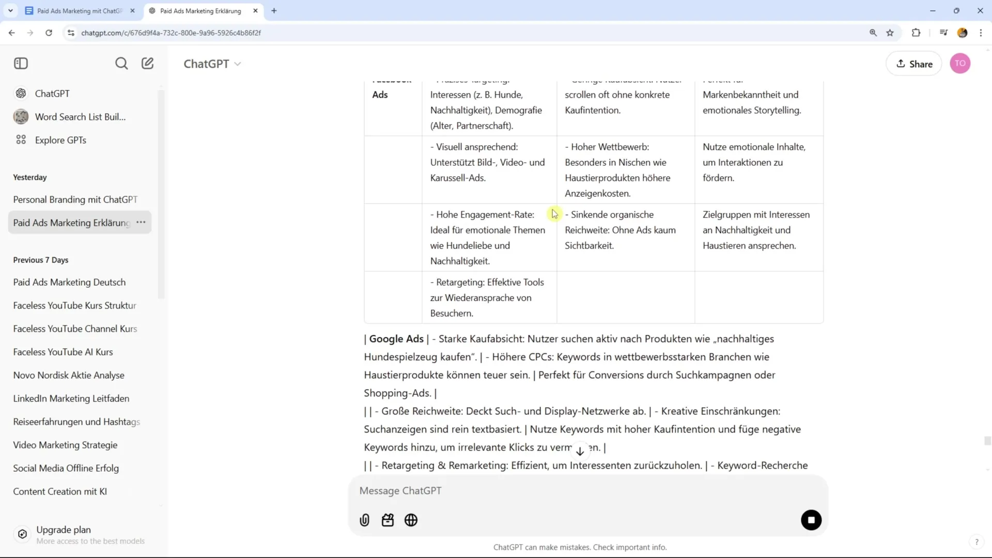The height and width of the screenshot is (558, 992).
Task: Click the Upgrade plan sparkle icon
Action: click(22, 534)
